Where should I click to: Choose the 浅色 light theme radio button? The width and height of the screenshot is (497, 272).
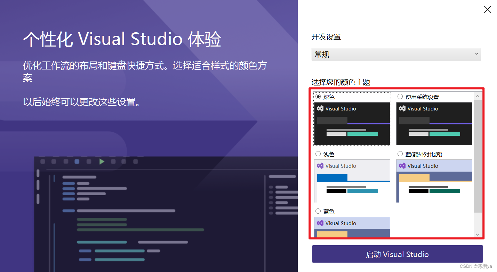[318, 154]
